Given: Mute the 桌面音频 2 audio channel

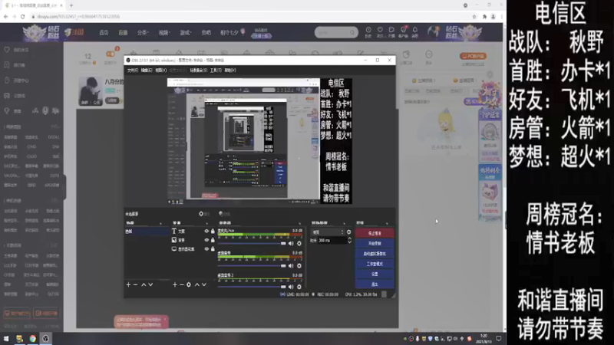Looking at the screenshot, I should 291,287.
